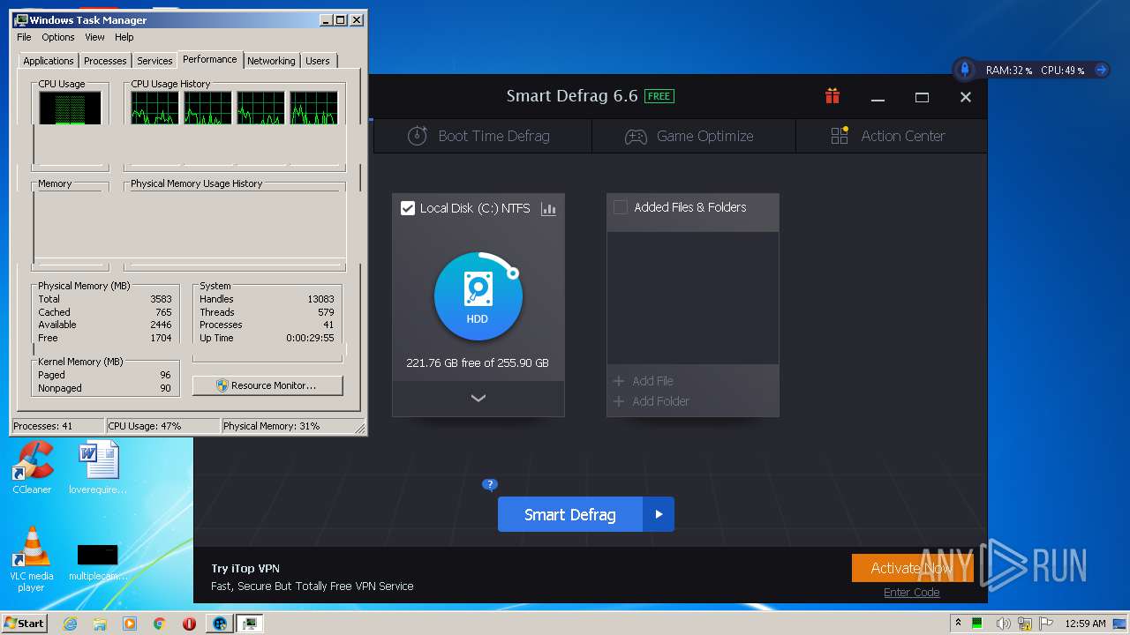Switch to Applications tab in Task Manager
1130x635 pixels.
(x=49, y=61)
